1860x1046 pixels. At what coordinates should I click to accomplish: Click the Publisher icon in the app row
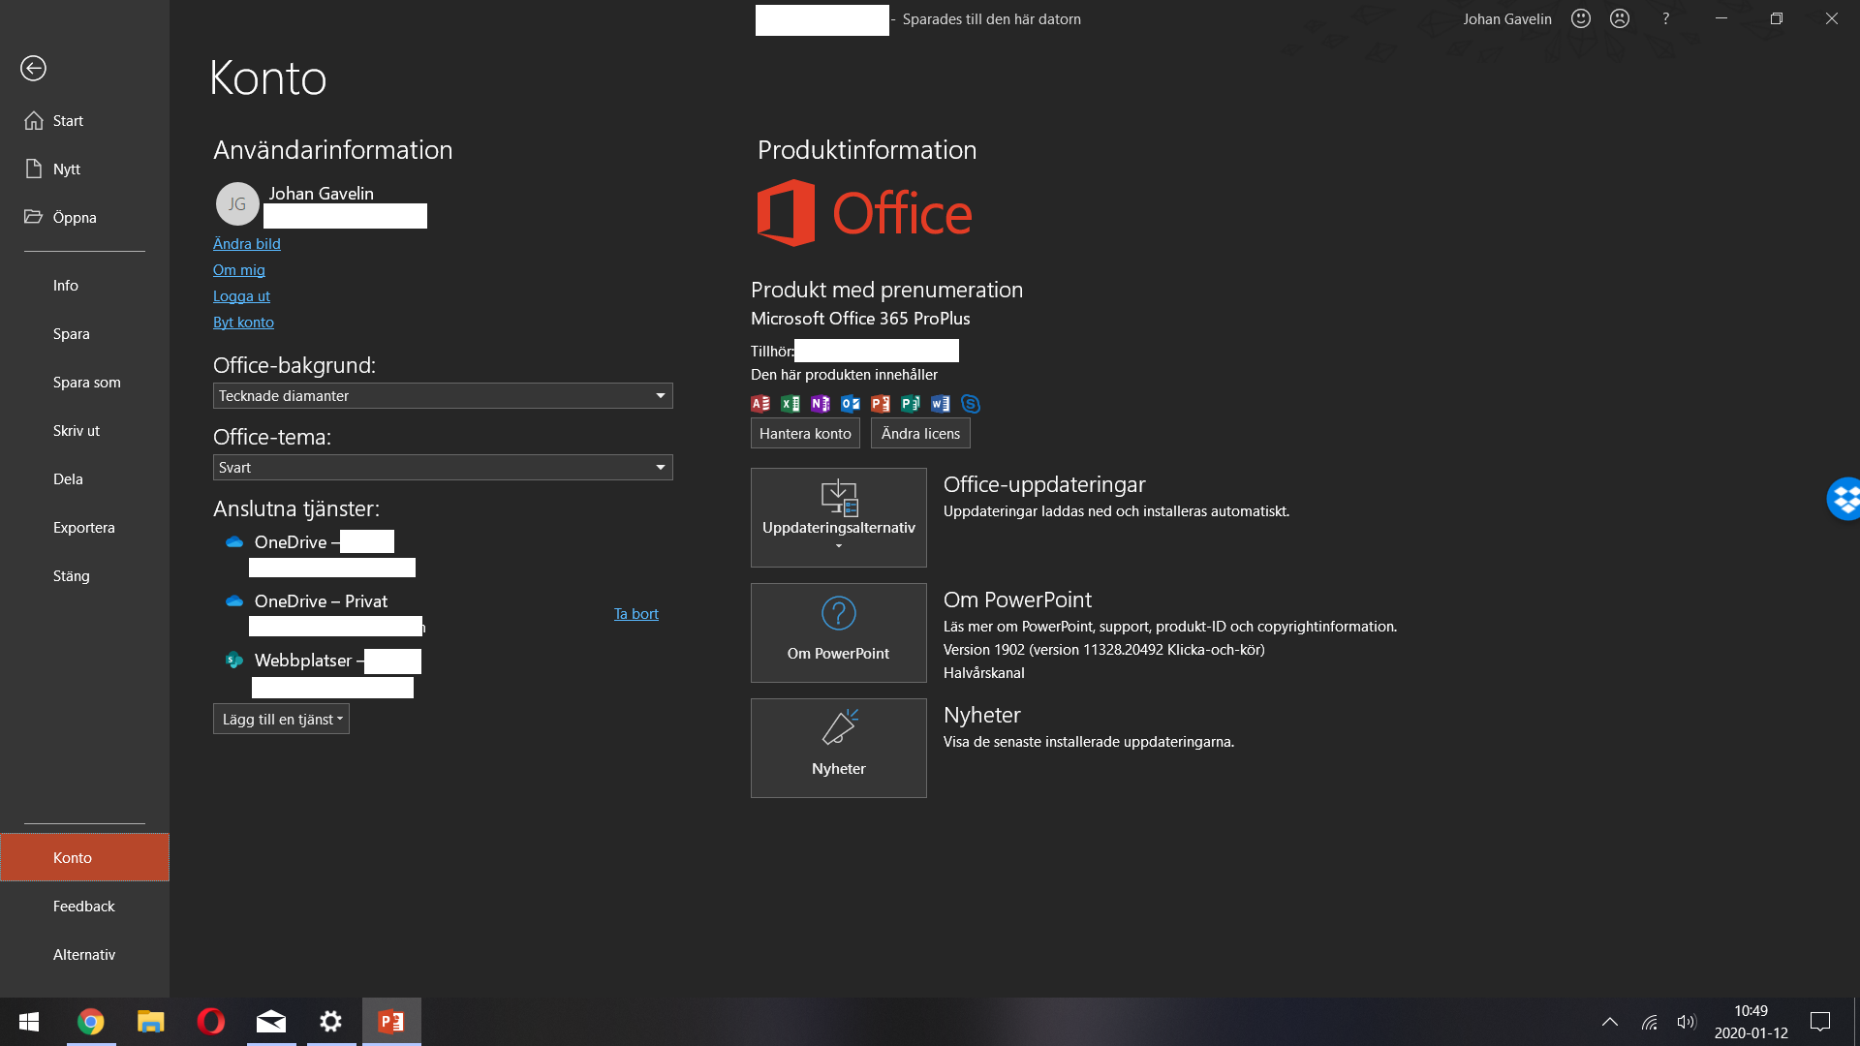point(910,404)
